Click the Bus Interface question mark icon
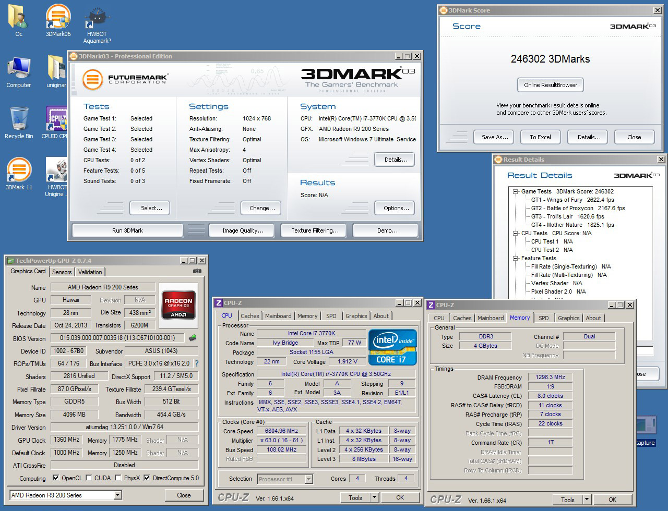 point(197,363)
